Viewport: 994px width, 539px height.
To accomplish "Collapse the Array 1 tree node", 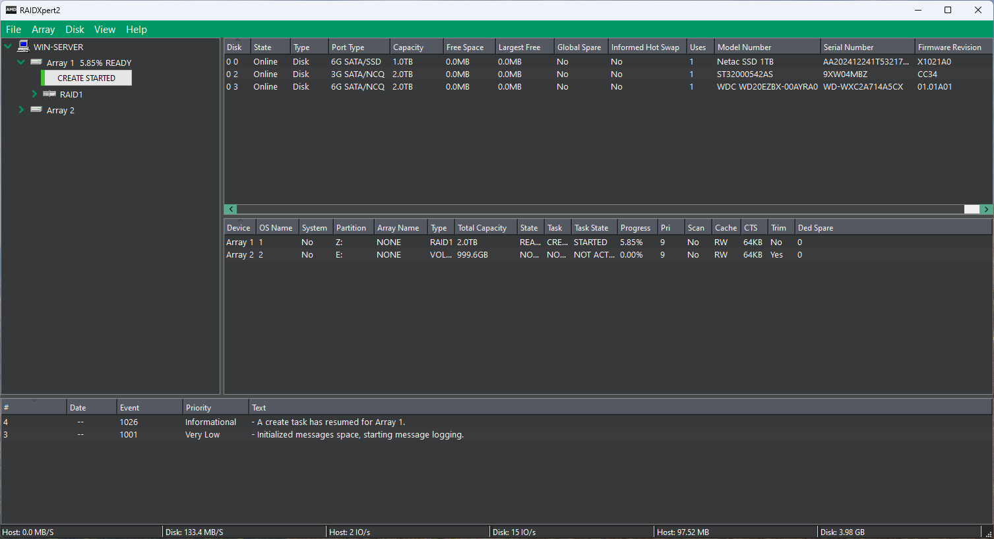I will point(21,63).
